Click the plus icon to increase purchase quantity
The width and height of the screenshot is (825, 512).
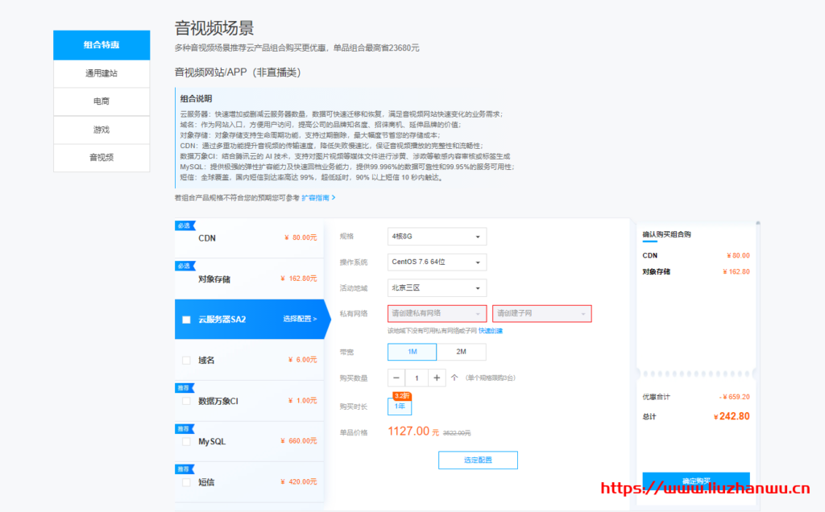(x=436, y=378)
